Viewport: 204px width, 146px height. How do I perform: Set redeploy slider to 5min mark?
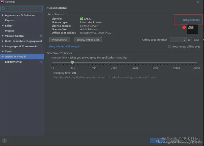156,63
